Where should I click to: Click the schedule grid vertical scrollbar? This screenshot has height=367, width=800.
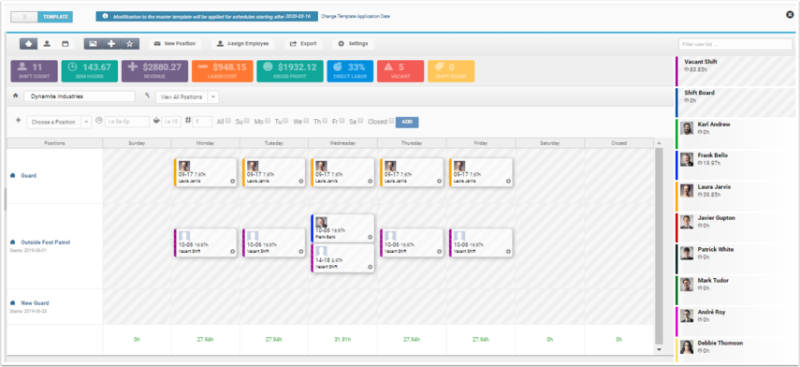pyautogui.click(x=659, y=245)
